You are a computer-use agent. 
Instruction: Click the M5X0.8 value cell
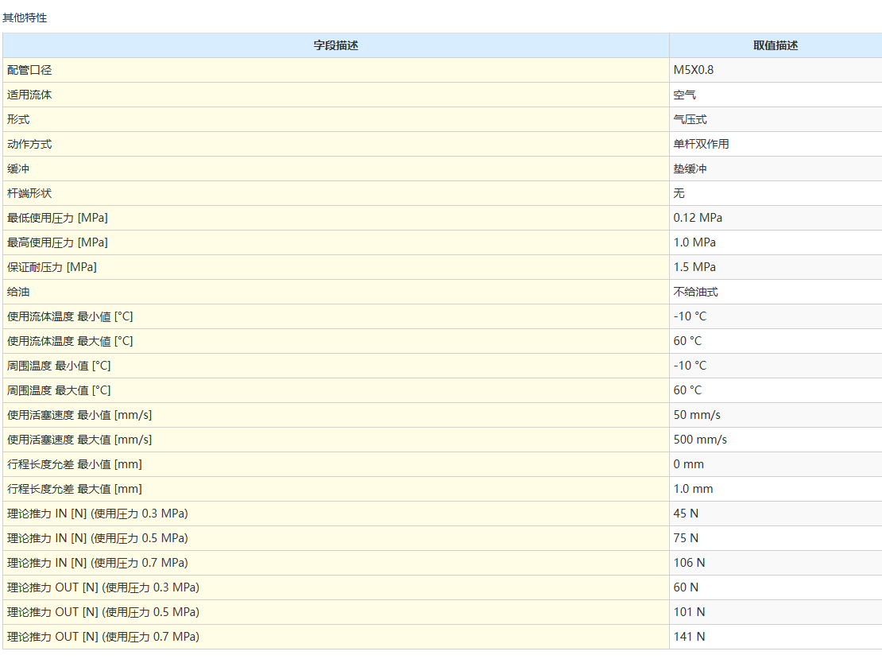694,70
